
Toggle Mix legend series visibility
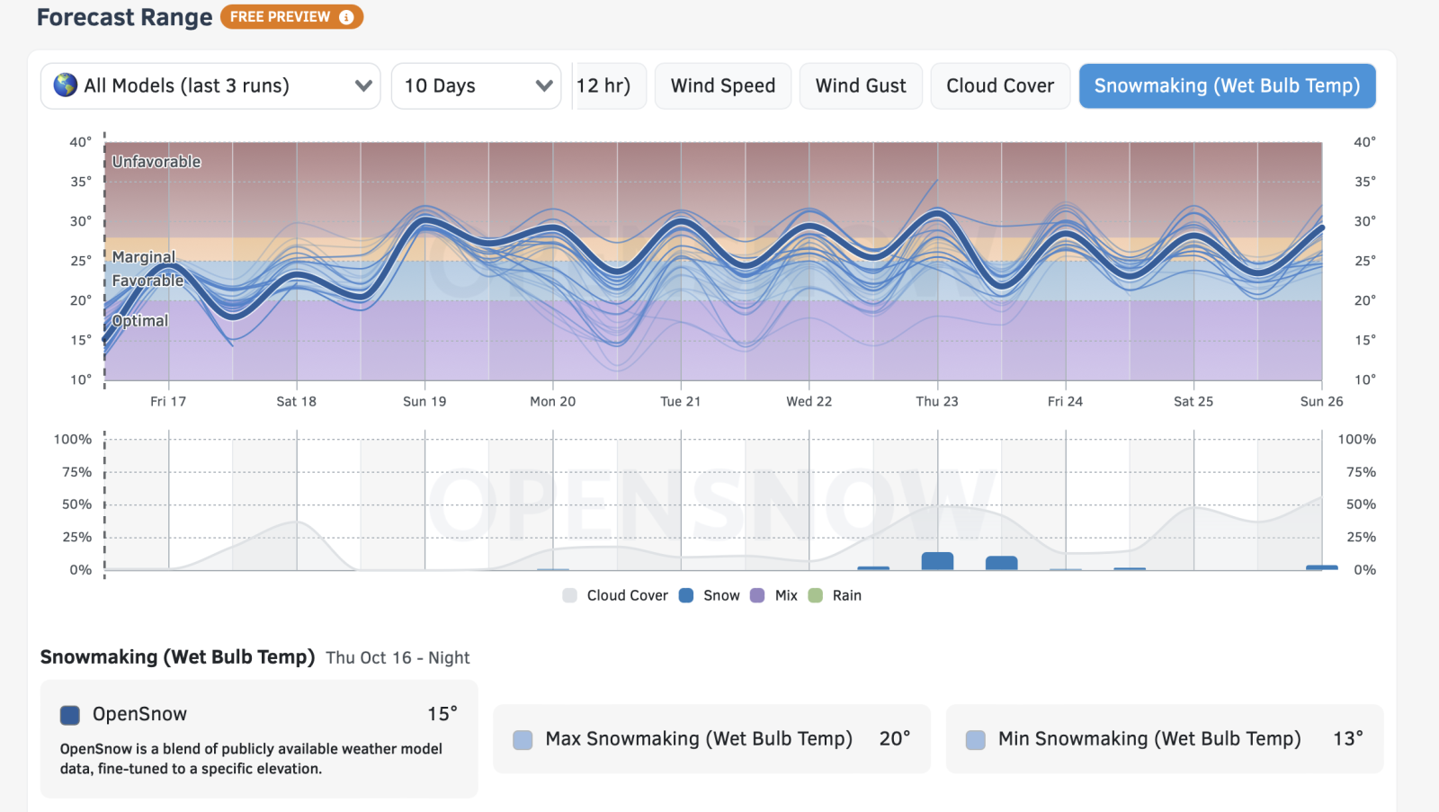tap(775, 595)
